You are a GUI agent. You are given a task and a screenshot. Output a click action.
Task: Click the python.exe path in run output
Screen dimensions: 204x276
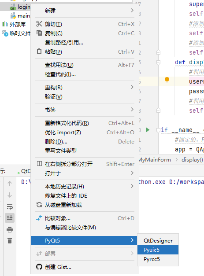coord(152,182)
